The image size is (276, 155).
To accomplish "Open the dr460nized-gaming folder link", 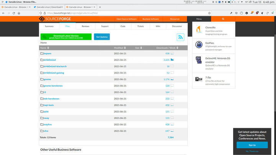I will 54,73.
